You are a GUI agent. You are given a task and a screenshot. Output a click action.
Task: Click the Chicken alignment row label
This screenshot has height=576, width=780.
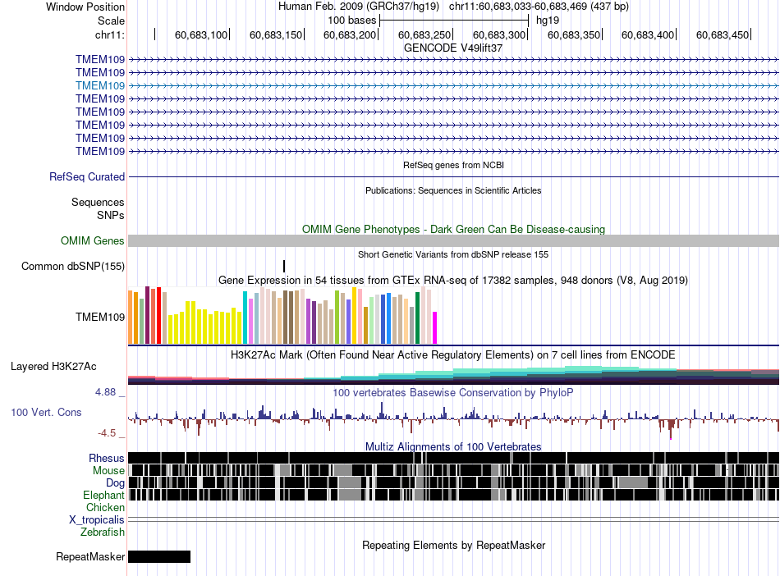click(x=105, y=507)
